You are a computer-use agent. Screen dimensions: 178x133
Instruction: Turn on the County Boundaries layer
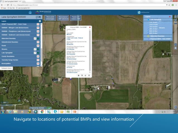(x=38, y=56)
